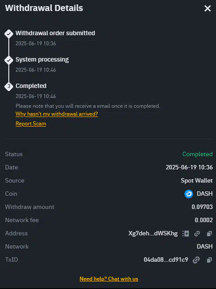
Task: Copy the withdrawal address
Action: [x=209, y=234]
